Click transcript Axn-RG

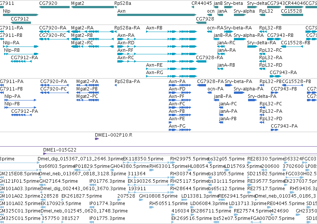[x=155, y=73]
